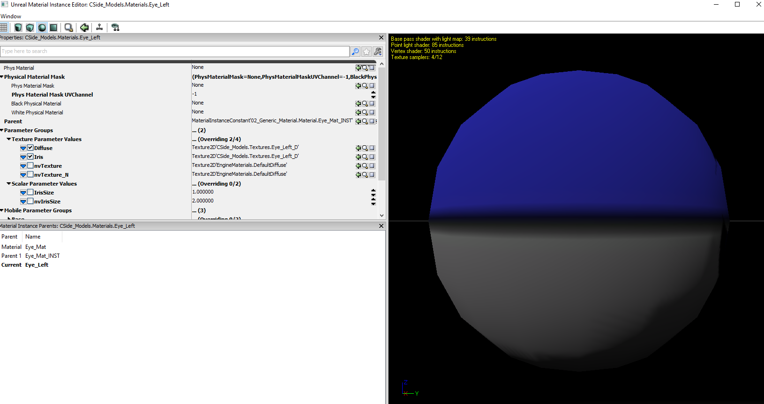Switch preview mesh to sphere
Image resolution: width=764 pixels, height=404 pixels.
click(42, 28)
